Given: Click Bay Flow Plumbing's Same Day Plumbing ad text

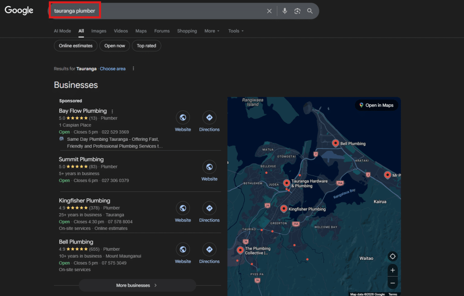Looking at the screenshot, I should click(x=115, y=143).
